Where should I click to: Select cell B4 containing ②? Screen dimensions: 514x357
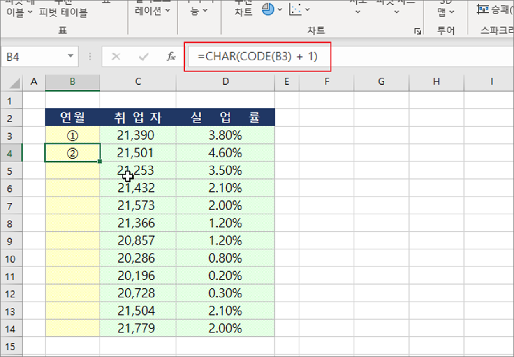point(72,153)
